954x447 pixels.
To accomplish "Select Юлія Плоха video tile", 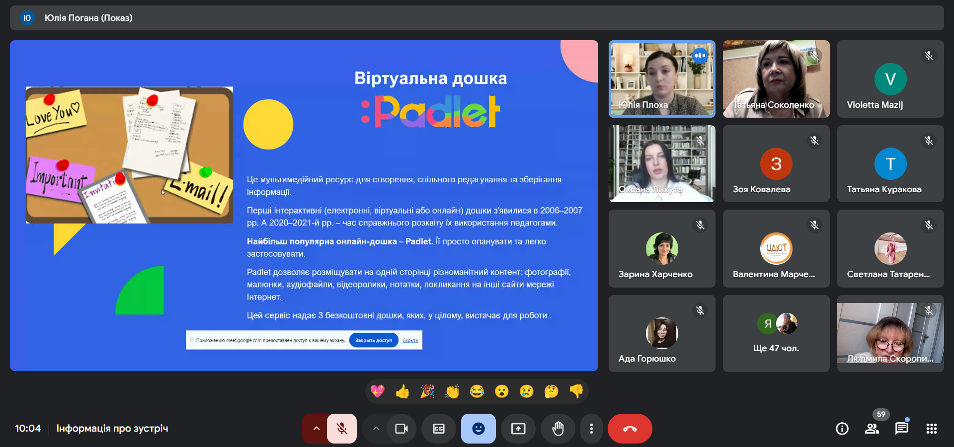I will coord(662,79).
